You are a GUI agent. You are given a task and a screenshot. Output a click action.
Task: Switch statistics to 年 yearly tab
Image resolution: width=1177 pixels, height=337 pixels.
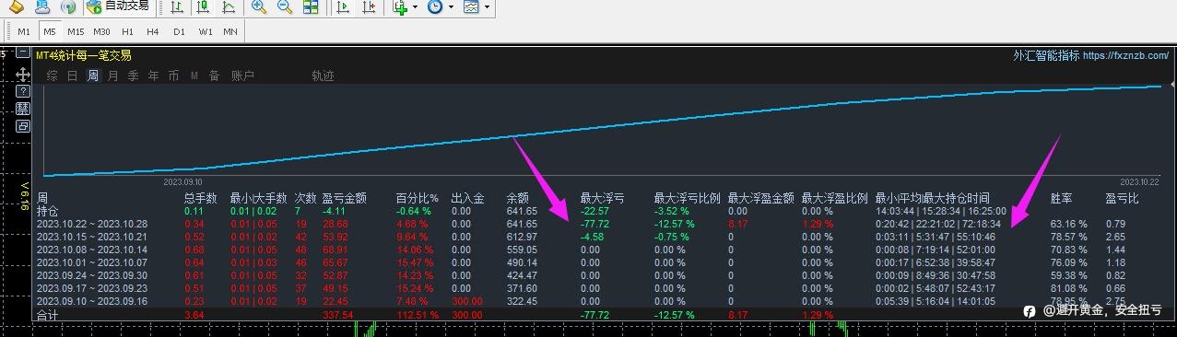pyautogui.click(x=153, y=76)
